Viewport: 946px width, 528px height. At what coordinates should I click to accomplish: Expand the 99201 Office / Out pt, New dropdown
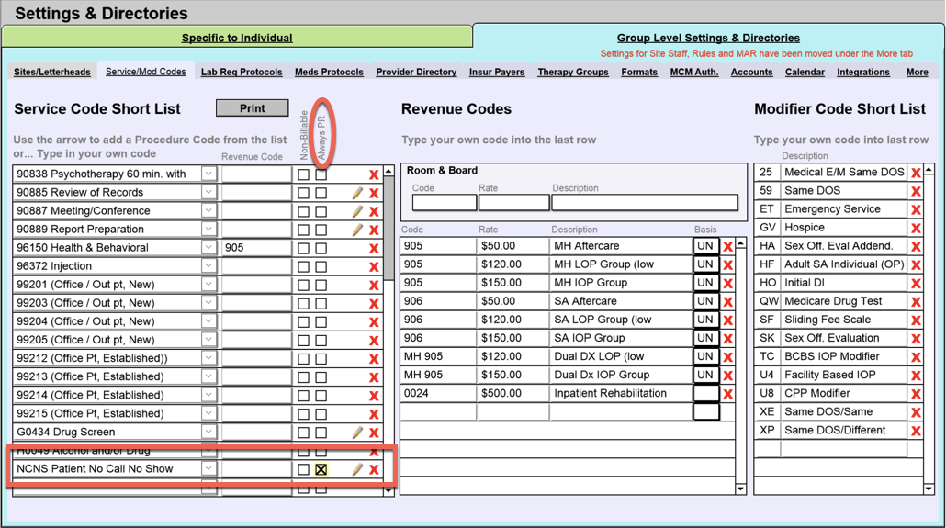(208, 285)
